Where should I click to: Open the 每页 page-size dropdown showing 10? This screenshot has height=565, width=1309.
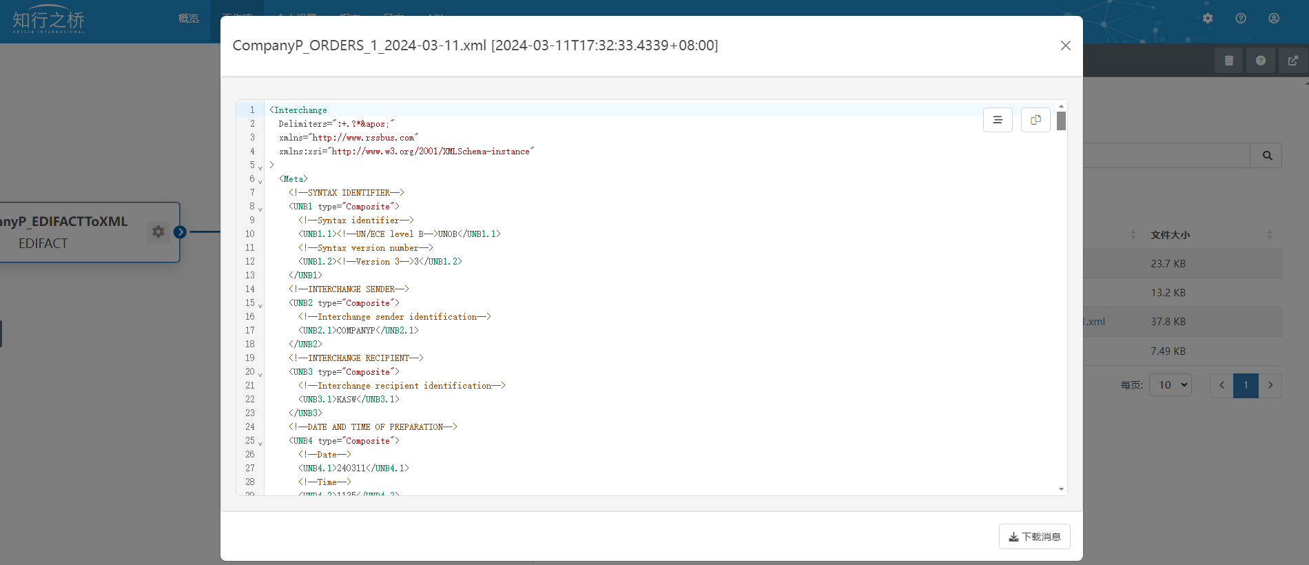pyautogui.click(x=1171, y=385)
